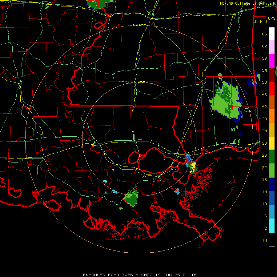Click the magenta swatch between 54 and 58
The width and height of the screenshot is (277, 277).
tap(272, 61)
